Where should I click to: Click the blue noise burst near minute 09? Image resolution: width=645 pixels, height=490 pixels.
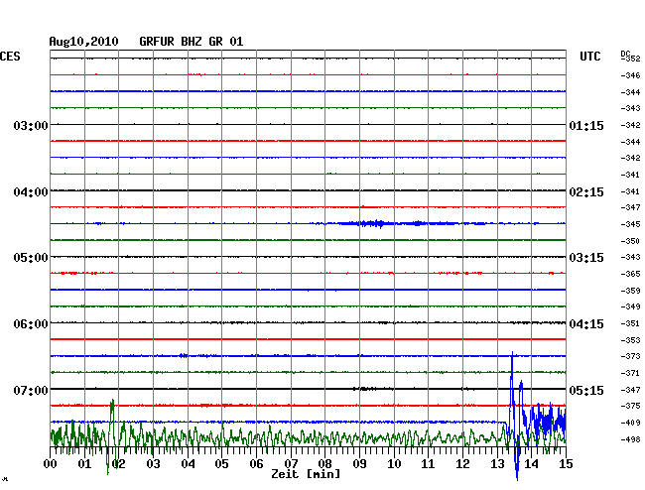pyautogui.click(x=373, y=223)
